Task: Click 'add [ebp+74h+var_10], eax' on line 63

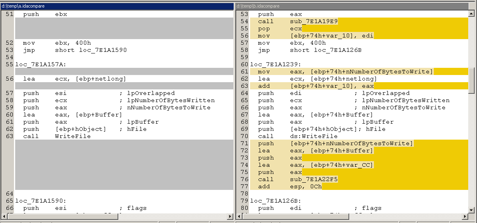Action: 316,86
